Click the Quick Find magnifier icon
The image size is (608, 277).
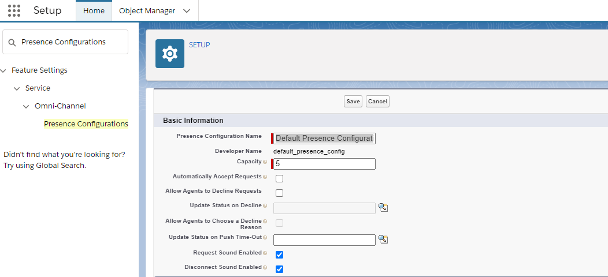[12, 42]
